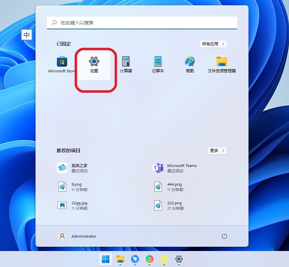Viewport: 289px width, 267px height.
Task: Open the pinned 设置 (Settings) app
Action: coord(94,64)
